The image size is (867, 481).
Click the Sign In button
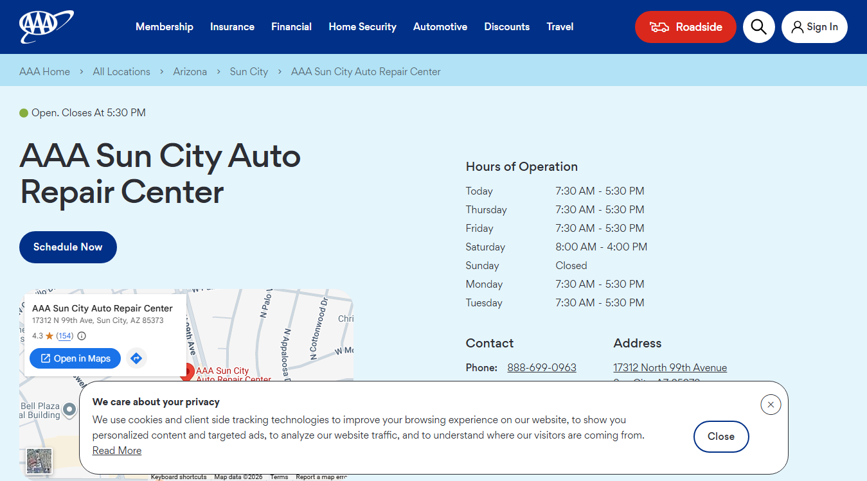814,27
